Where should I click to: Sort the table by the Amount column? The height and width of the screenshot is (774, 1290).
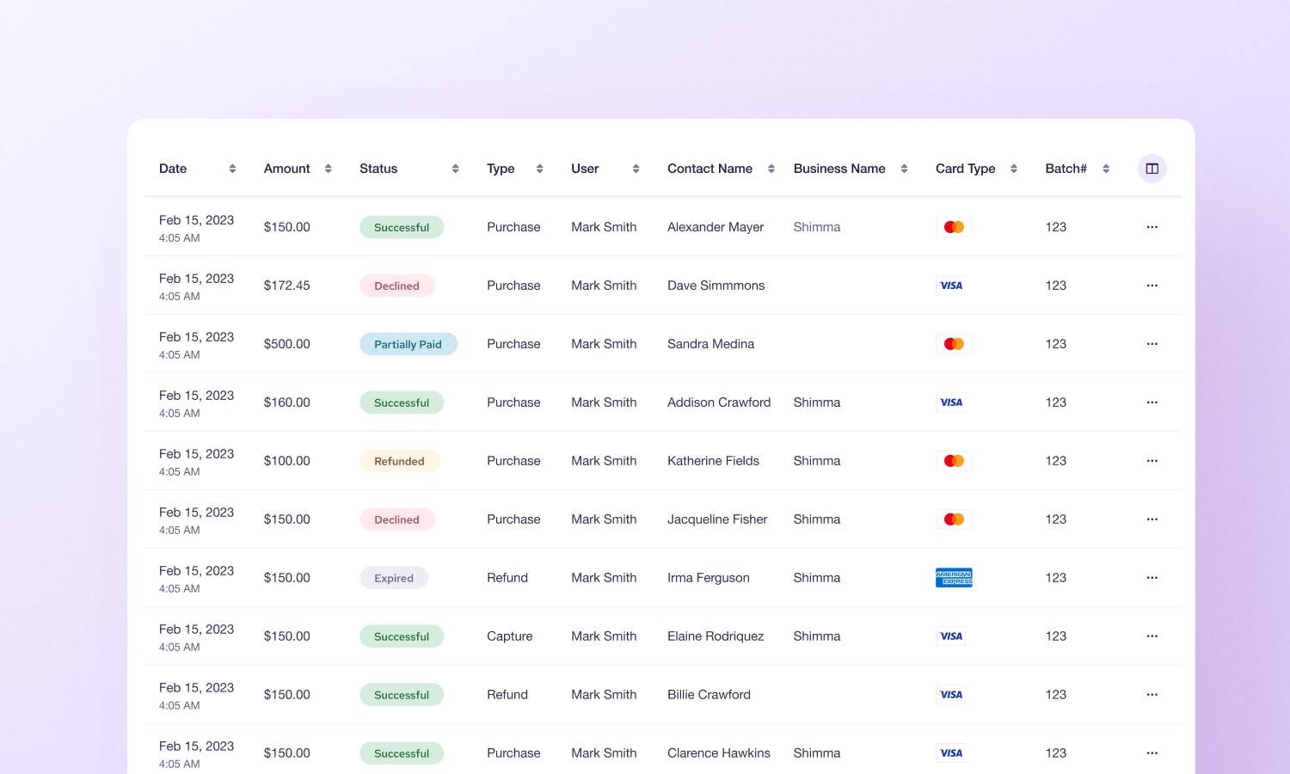click(329, 169)
